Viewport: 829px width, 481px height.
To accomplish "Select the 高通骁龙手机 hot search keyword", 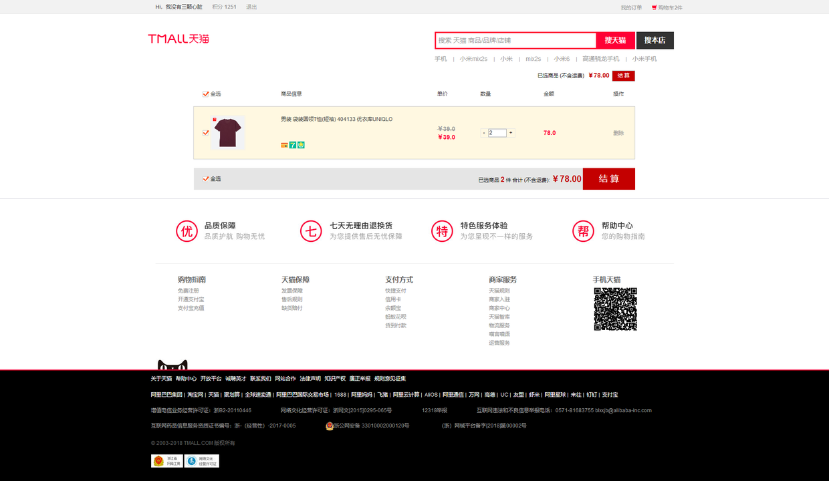I will point(601,59).
